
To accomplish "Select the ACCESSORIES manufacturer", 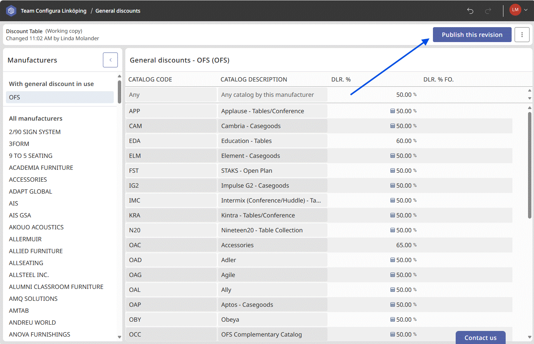I will (x=28, y=179).
